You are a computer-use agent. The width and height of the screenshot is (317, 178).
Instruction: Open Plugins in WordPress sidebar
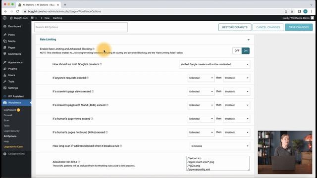click(12, 69)
